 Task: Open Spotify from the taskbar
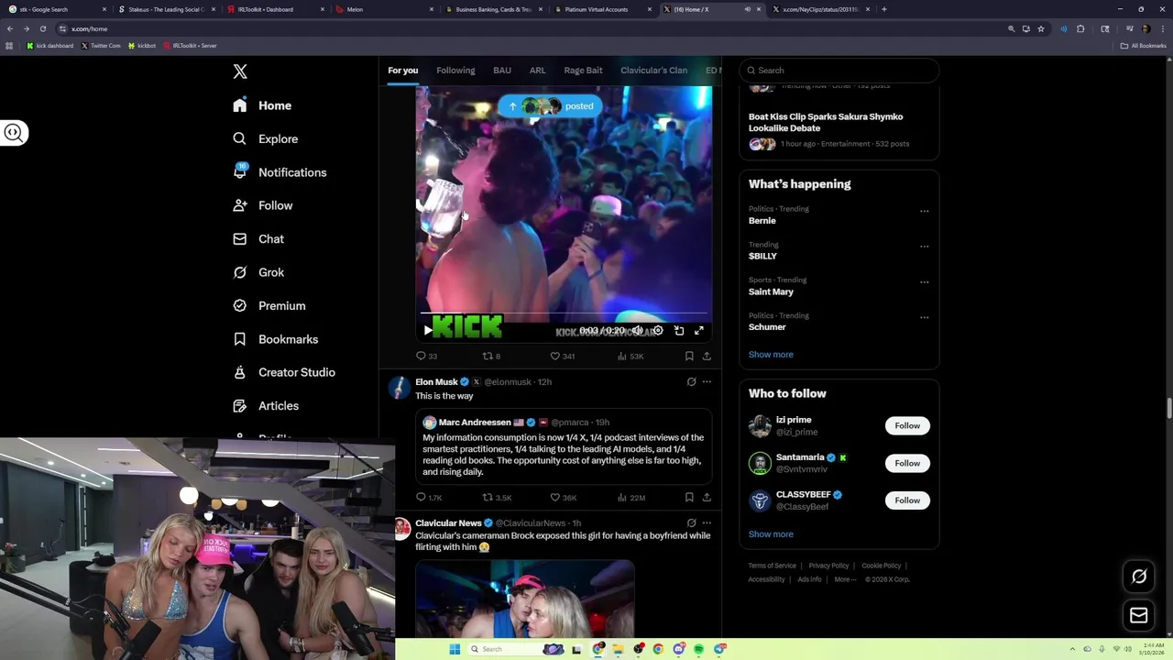[x=698, y=649]
